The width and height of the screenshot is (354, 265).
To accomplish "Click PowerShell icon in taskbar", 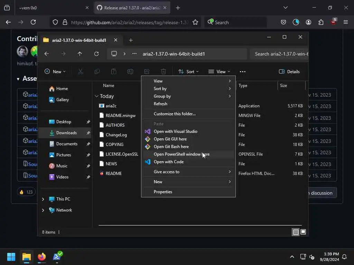I will click(x=57, y=257).
